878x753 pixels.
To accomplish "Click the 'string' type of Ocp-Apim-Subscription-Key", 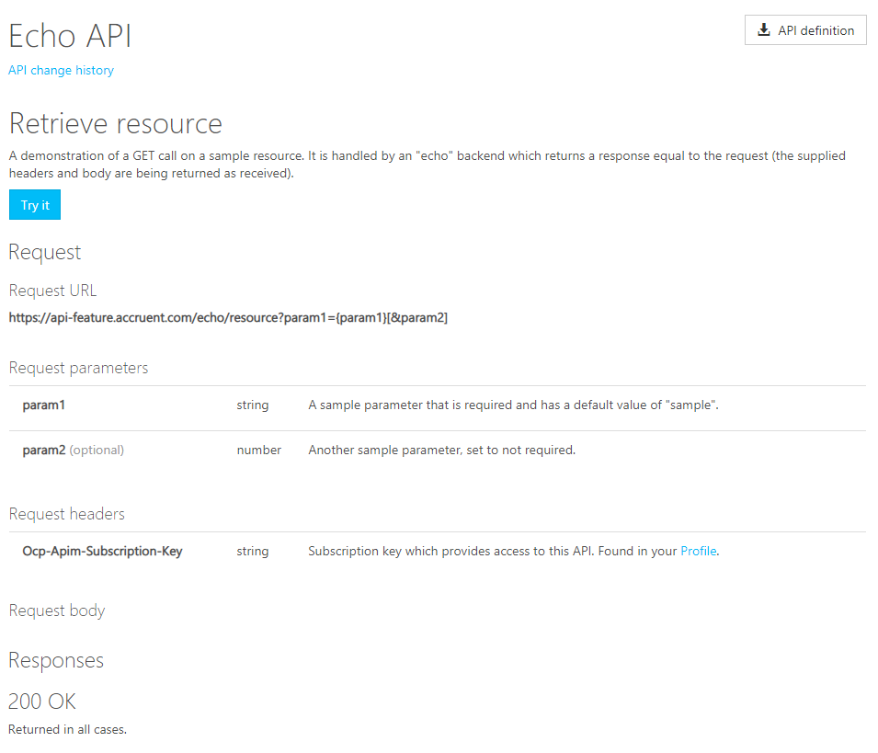I will tap(253, 552).
